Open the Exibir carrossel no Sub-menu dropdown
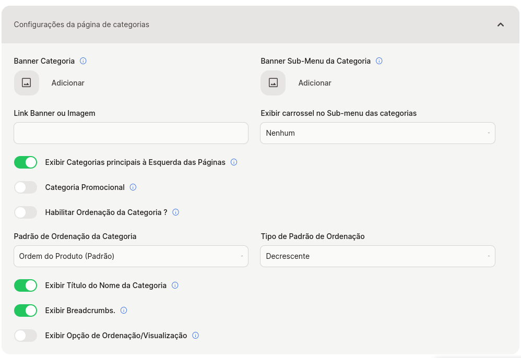The width and height of the screenshot is (521, 358). 377,133
